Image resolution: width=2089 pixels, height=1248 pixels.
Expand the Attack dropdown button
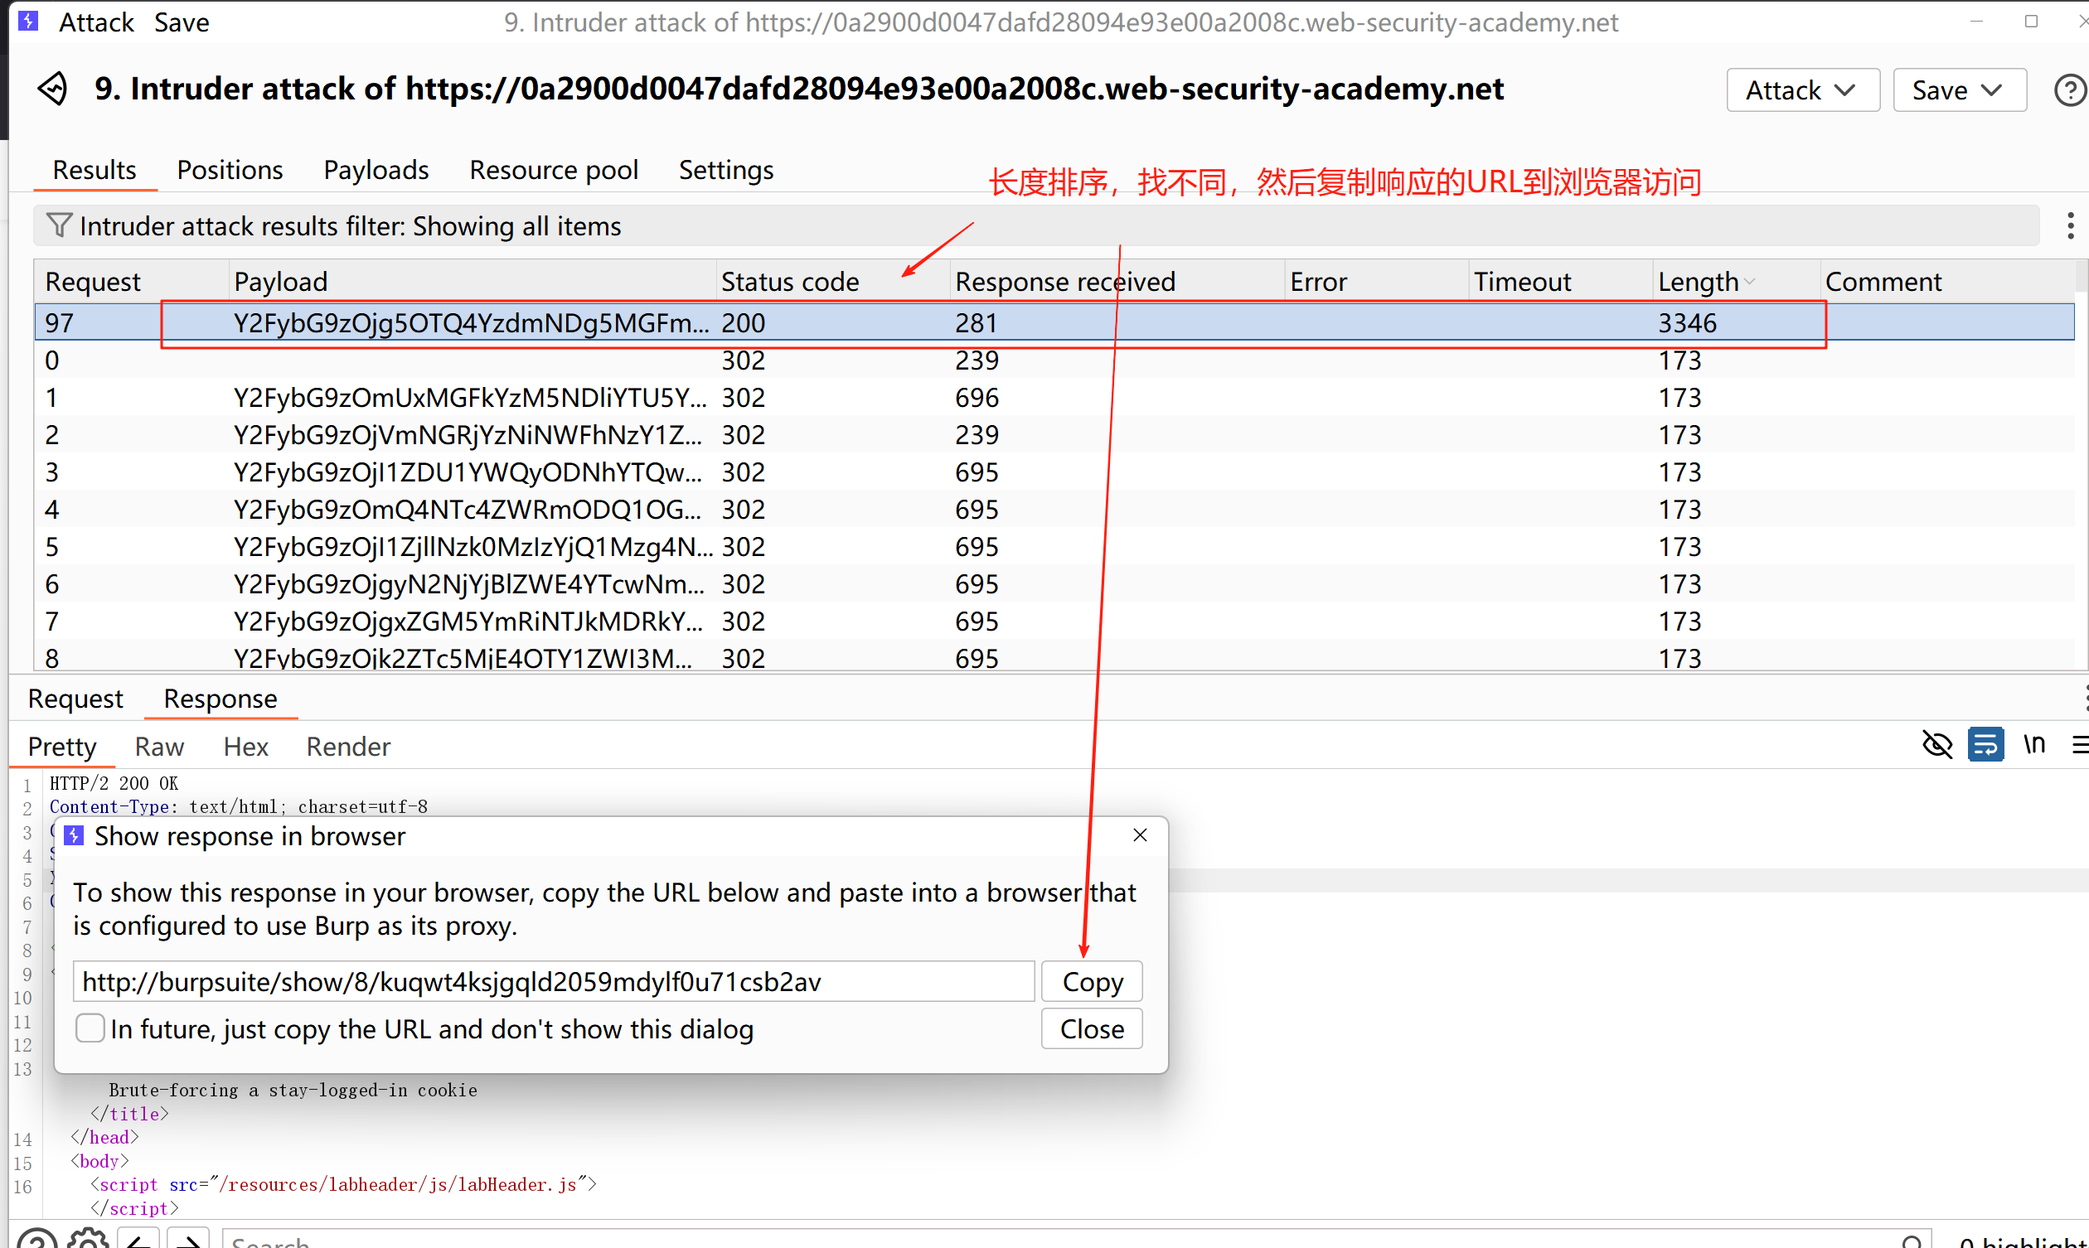coord(1802,90)
